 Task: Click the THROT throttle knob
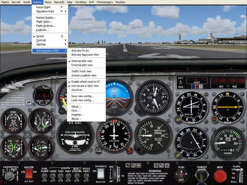pos(202,176)
